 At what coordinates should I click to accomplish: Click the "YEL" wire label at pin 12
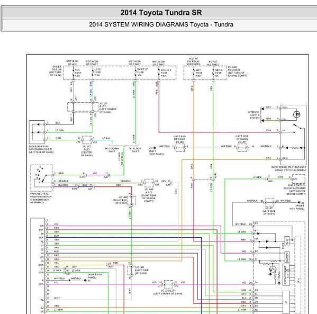pos(57,263)
